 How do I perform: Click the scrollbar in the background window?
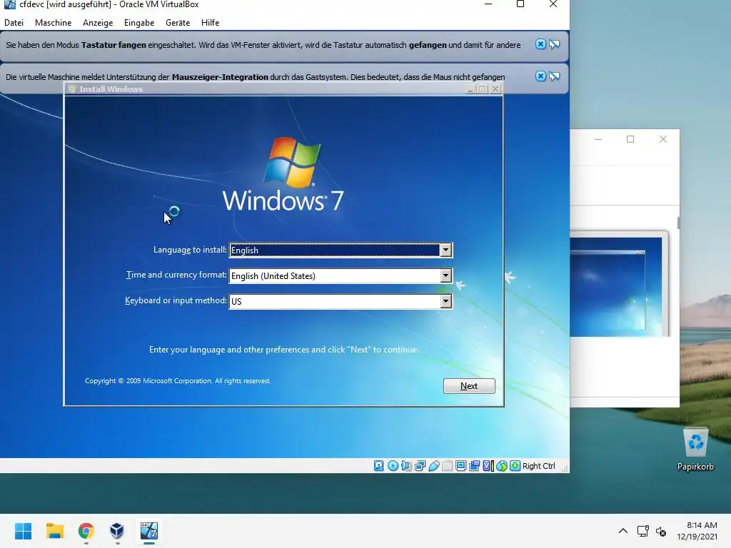678,223
